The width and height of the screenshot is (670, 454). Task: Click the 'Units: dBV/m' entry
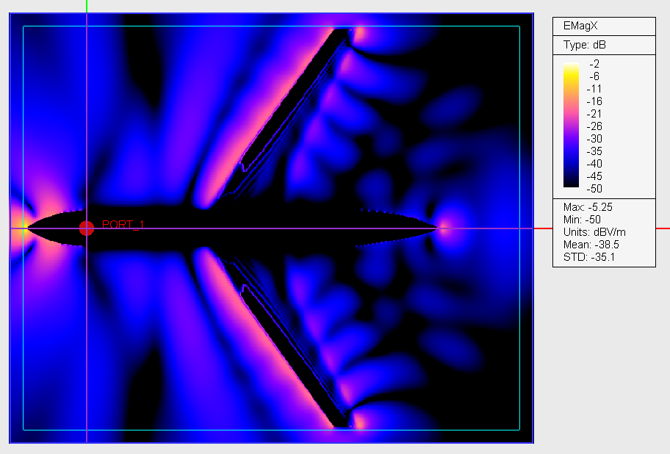point(594,232)
